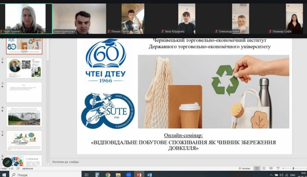Screen dimensions: 307x177
Task: Select Періг Галина's video tile
Action: pyautogui.click(x=26, y=18)
